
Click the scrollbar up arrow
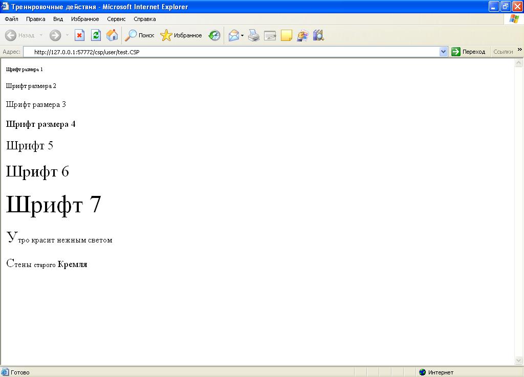point(519,62)
